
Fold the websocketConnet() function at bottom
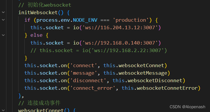(3, 111)
